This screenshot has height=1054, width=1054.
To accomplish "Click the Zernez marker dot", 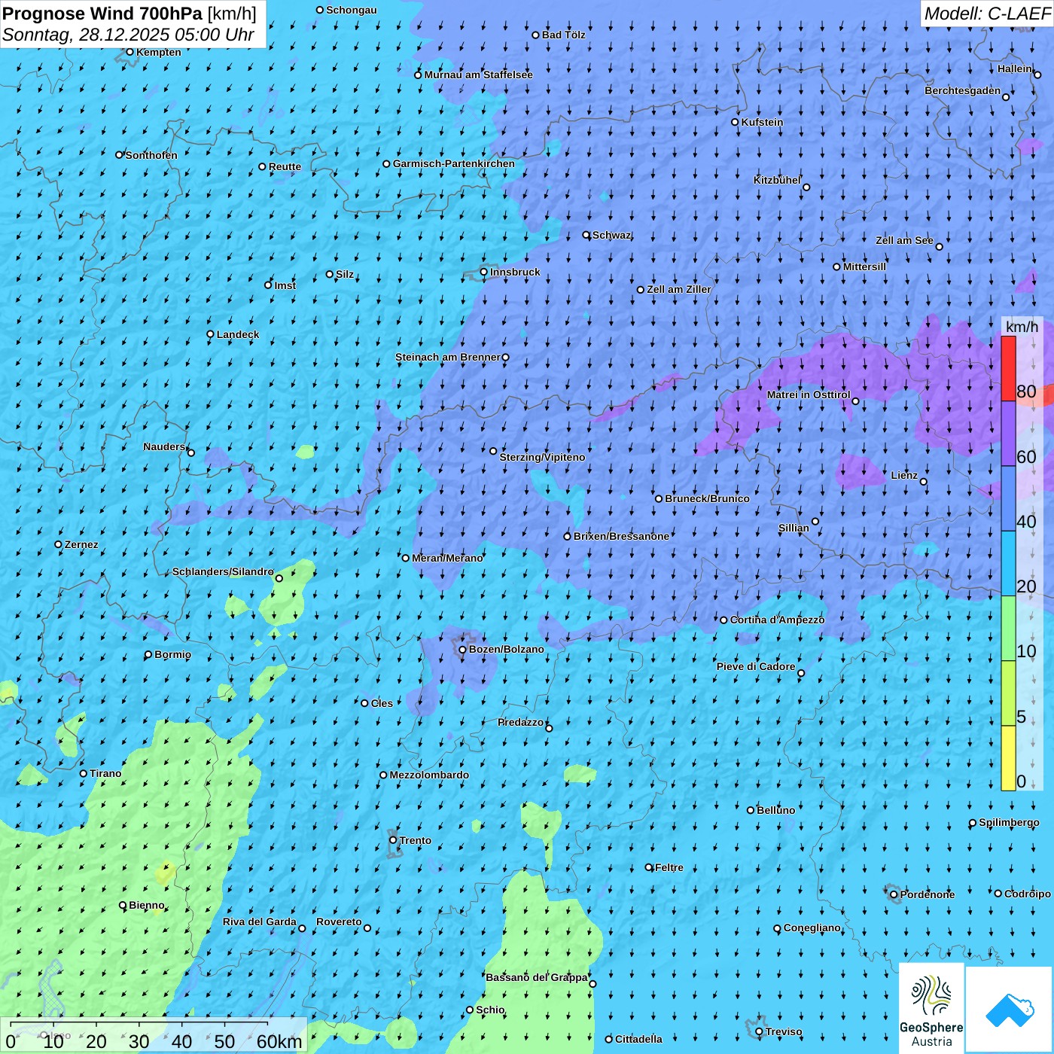I will [x=59, y=544].
